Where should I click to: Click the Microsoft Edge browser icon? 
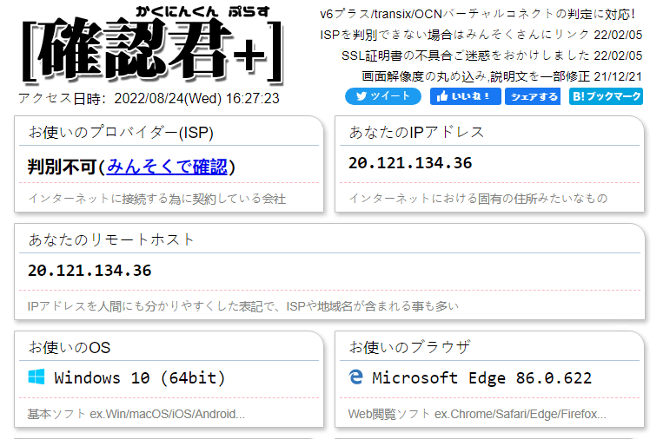pyautogui.click(x=355, y=377)
